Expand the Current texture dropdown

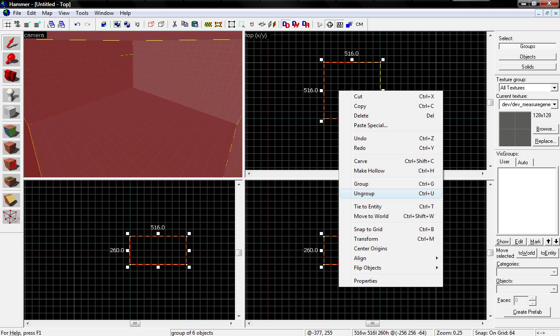click(554, 104)
